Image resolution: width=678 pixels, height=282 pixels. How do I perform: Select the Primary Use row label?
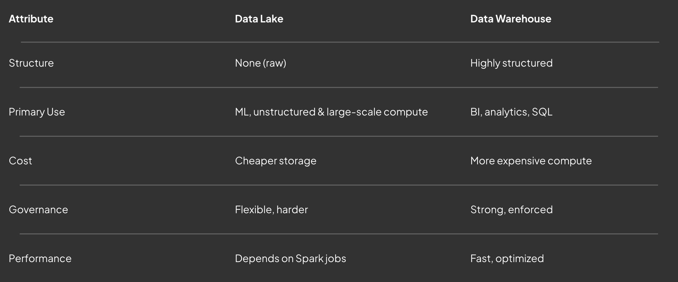(37, 112)
